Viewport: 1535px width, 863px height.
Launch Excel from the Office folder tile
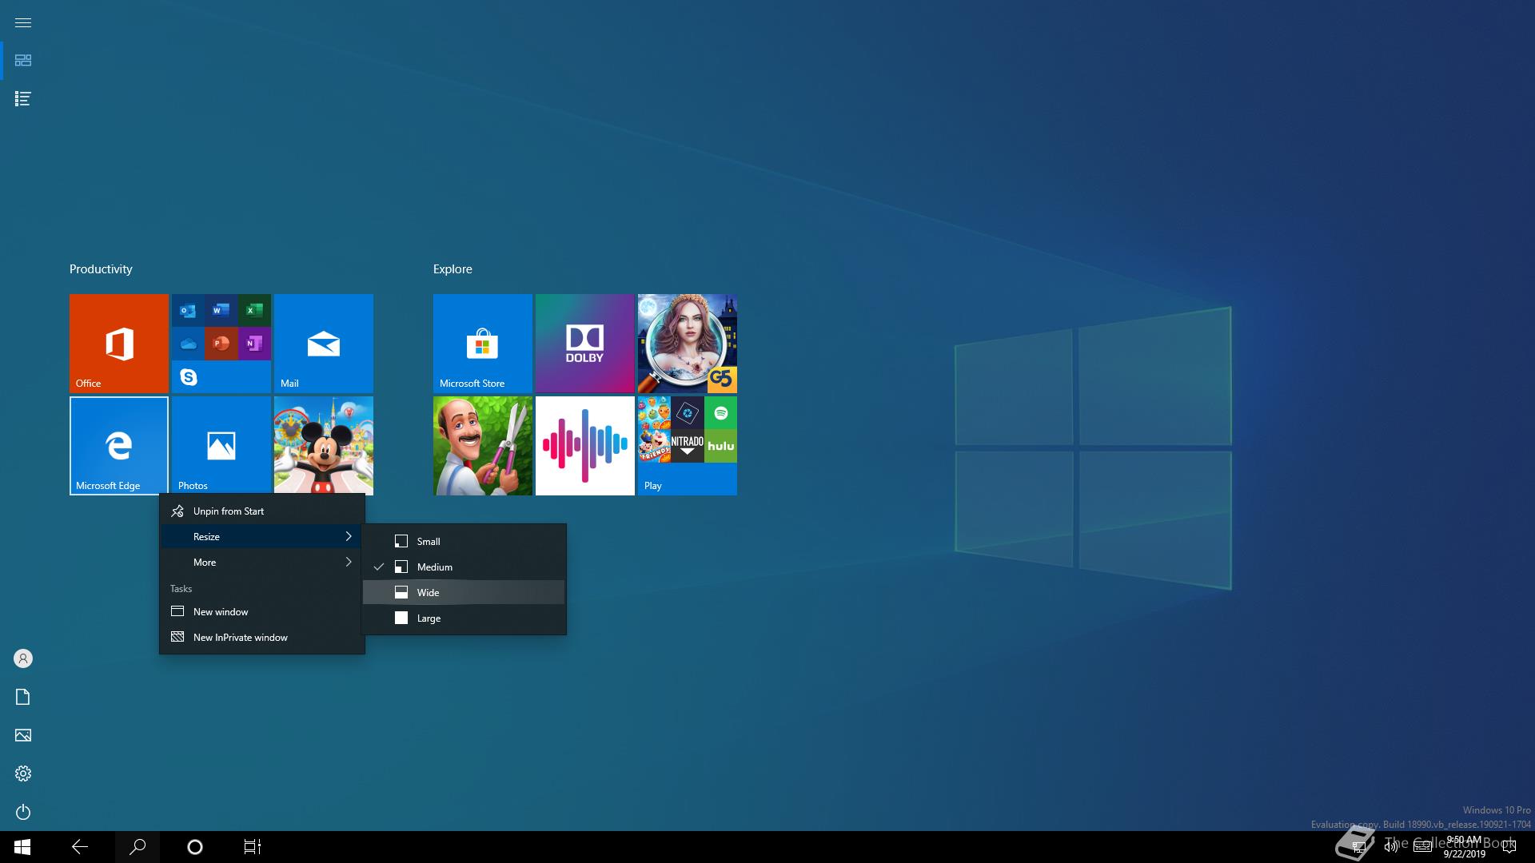(254, 310)
